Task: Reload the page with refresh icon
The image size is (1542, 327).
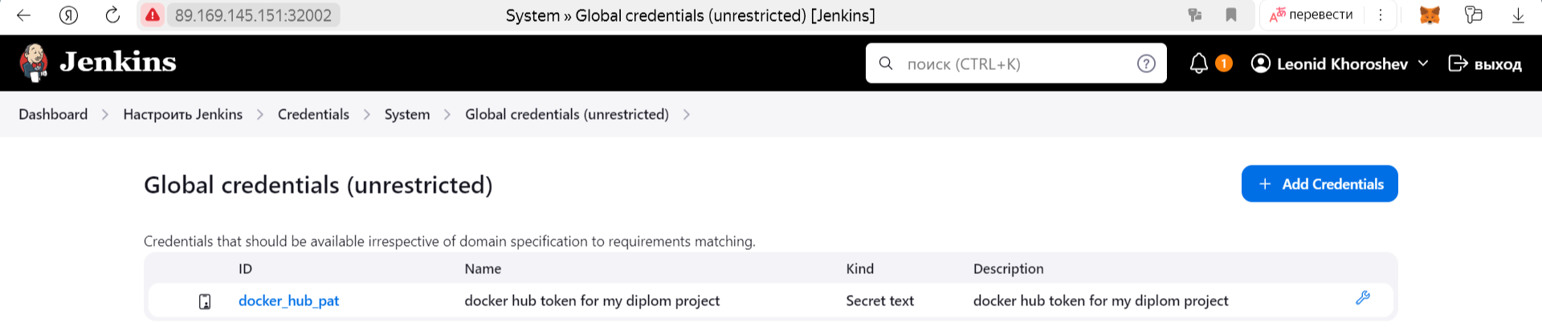Action: click(x=112, y=15)
